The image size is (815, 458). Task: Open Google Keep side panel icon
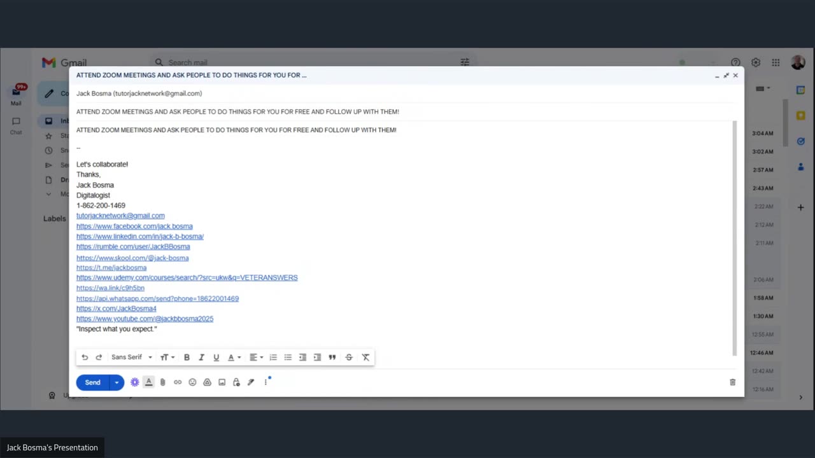[x=801, y=116]
